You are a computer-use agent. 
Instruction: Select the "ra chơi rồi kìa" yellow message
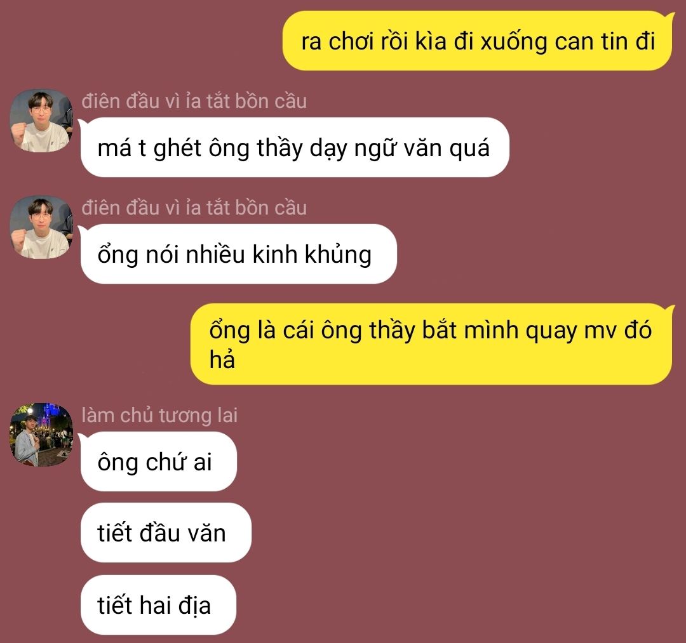point(478,41)
